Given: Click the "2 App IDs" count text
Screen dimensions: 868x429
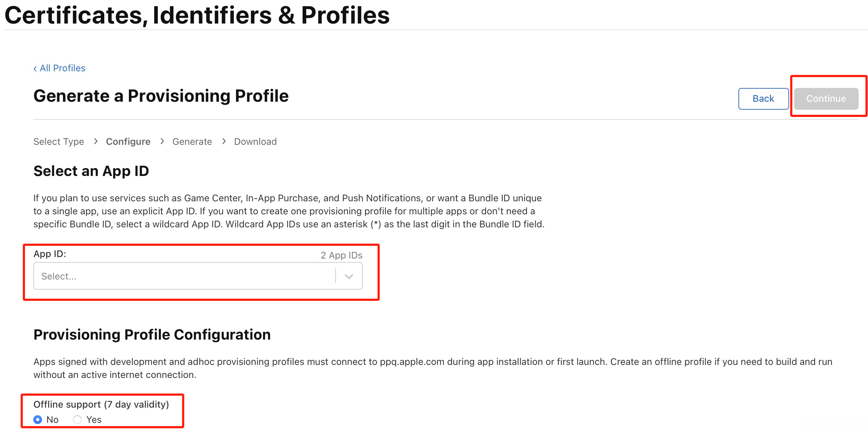Looking at the screenshot, I should pyautogui.click(x=341, y=255).
